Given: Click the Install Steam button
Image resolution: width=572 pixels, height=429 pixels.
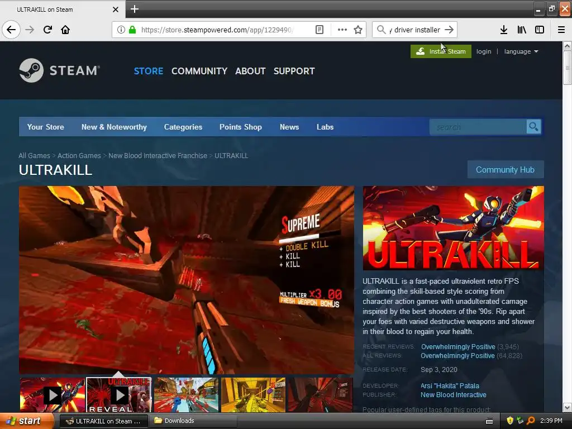Looking at the screenshot, I should coord(441,51).
